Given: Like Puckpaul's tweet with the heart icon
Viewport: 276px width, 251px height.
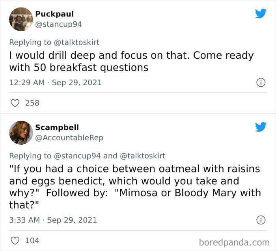Looking at the screenshot, I should click(15, 103).
